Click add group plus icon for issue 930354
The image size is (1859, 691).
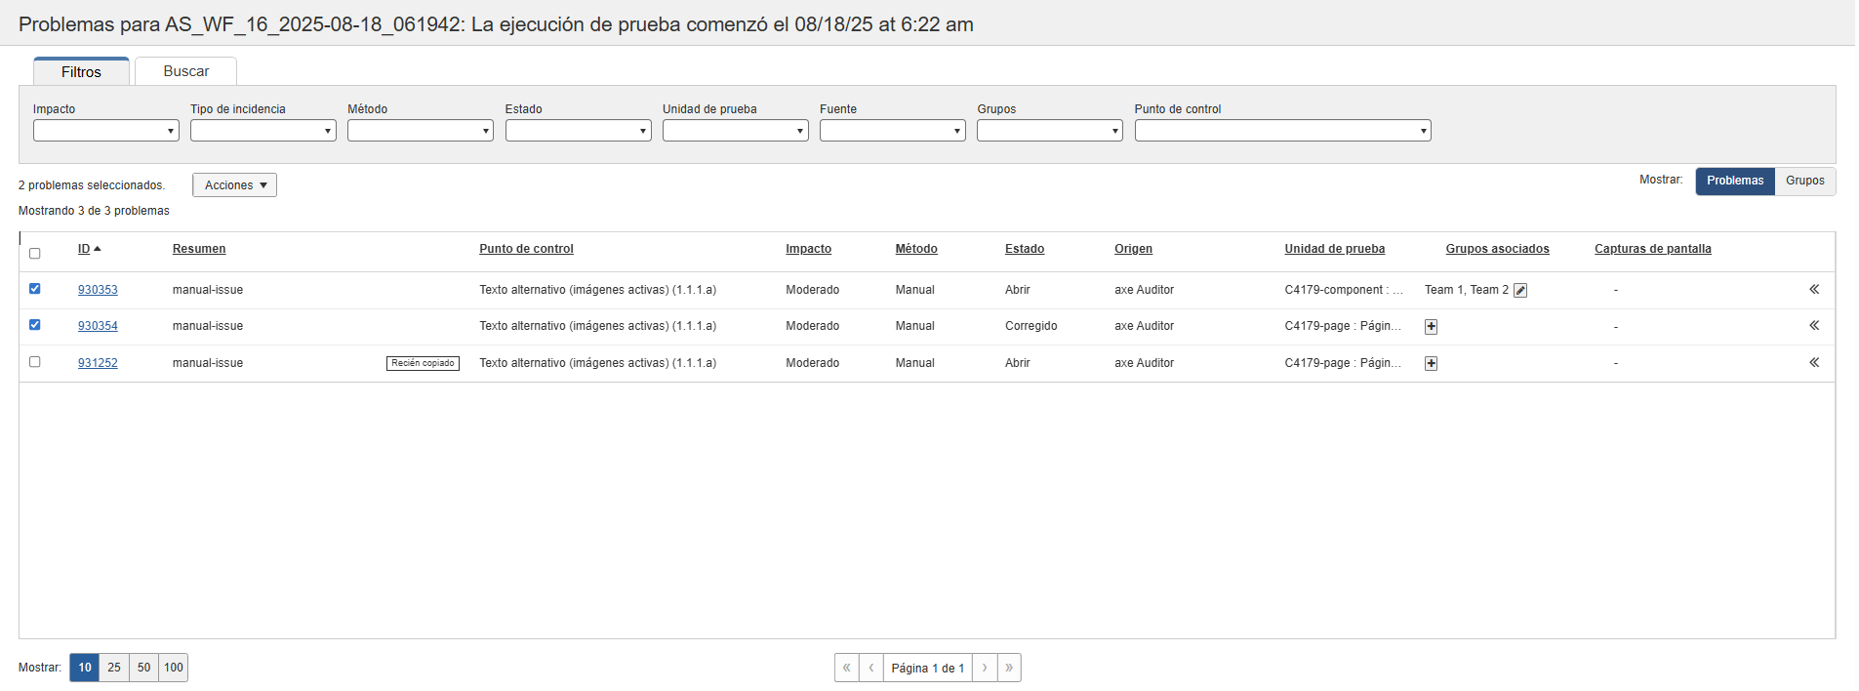click(x=1431, y=327)
